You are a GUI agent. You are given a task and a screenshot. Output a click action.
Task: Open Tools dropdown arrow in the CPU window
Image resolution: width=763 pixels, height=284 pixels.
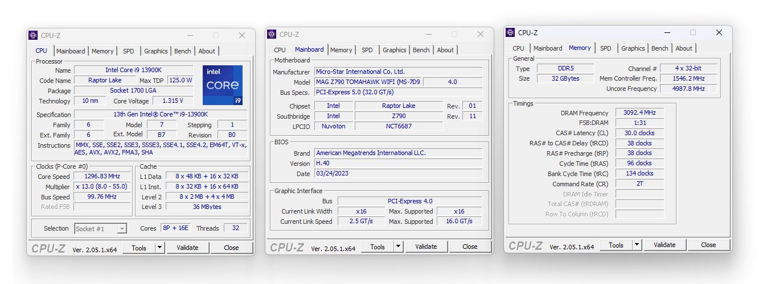(159, 248)
